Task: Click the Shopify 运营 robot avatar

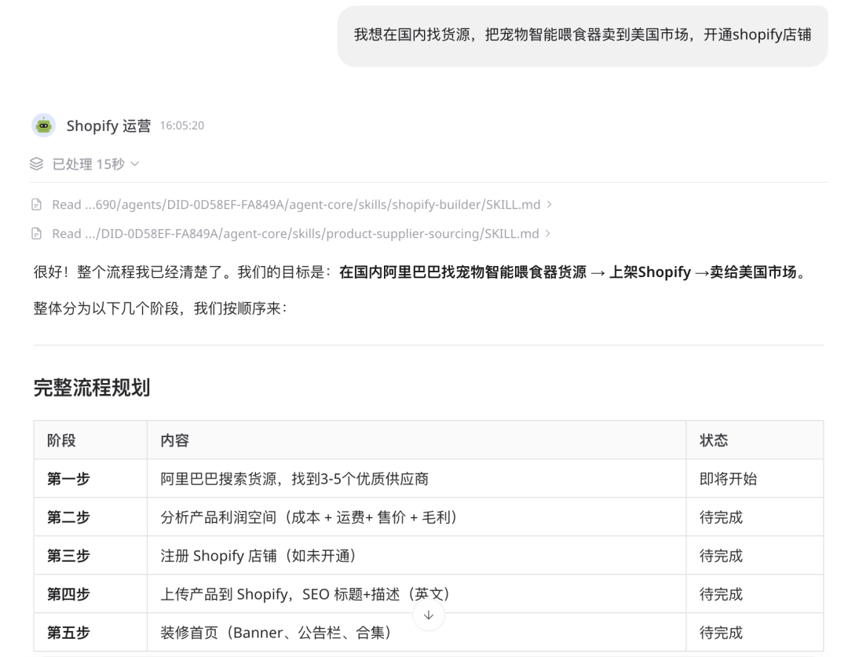Action: pyautogui.click(x=43, y=125)
